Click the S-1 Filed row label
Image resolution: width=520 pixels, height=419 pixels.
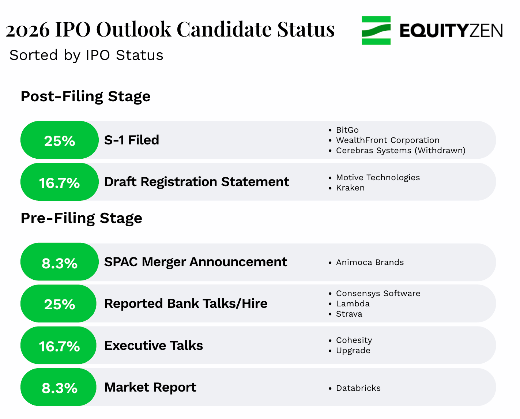(x=132, y=140)
